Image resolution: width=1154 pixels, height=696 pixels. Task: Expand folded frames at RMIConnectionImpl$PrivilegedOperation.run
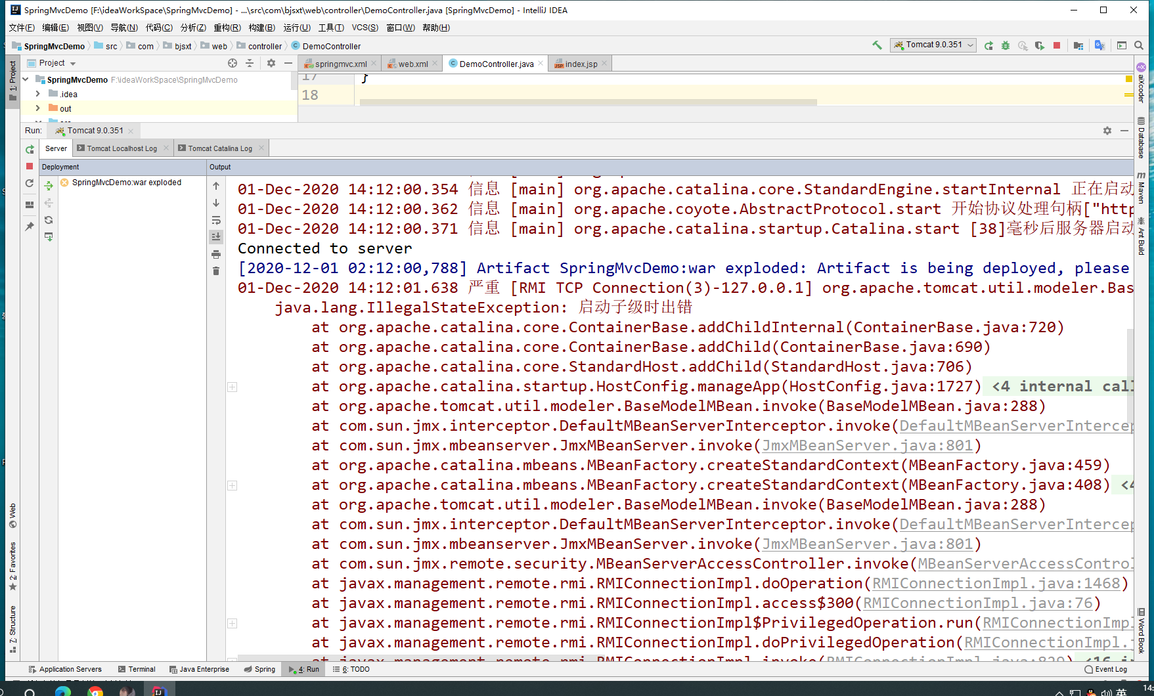coord(232,623)
